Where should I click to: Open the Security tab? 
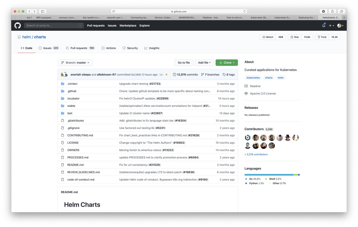[130, 48]
